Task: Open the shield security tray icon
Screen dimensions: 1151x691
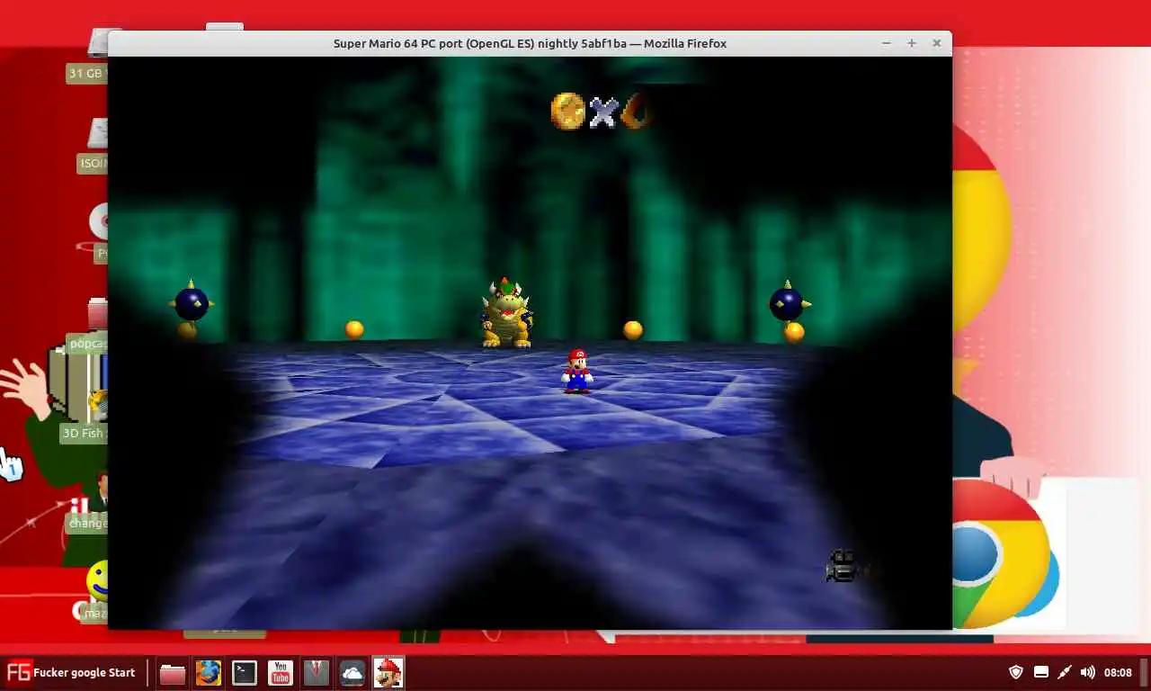Action: point(1016,672)
